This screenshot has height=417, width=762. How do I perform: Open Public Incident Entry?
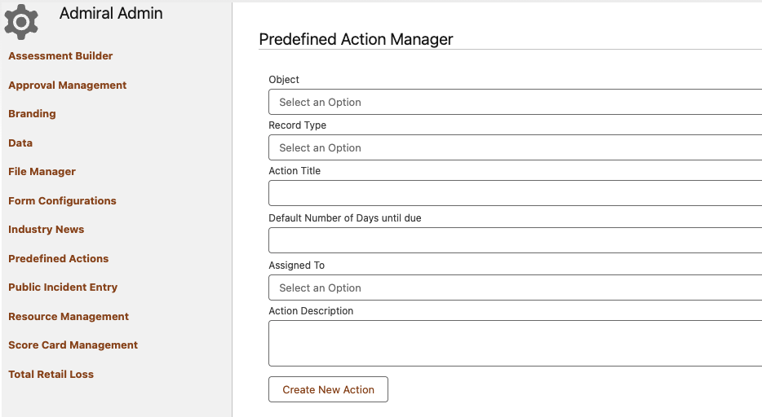click(x=63, y=288)
